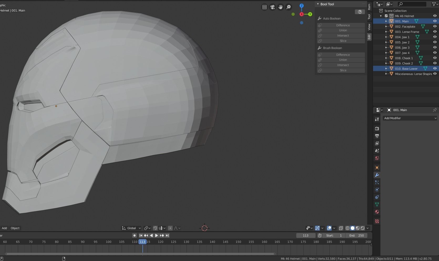Open Global transform orientation dropdown
Image resolution: width=439 pixels, height=261 pixels.
coord(131,228)
